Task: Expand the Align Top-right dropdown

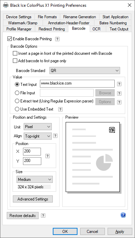Action: (x=38, y=136)
